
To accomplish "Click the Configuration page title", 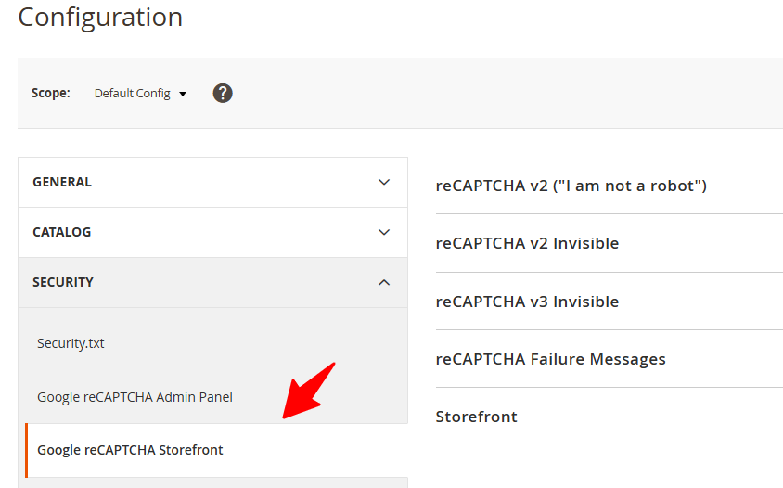I will point(100,17).
